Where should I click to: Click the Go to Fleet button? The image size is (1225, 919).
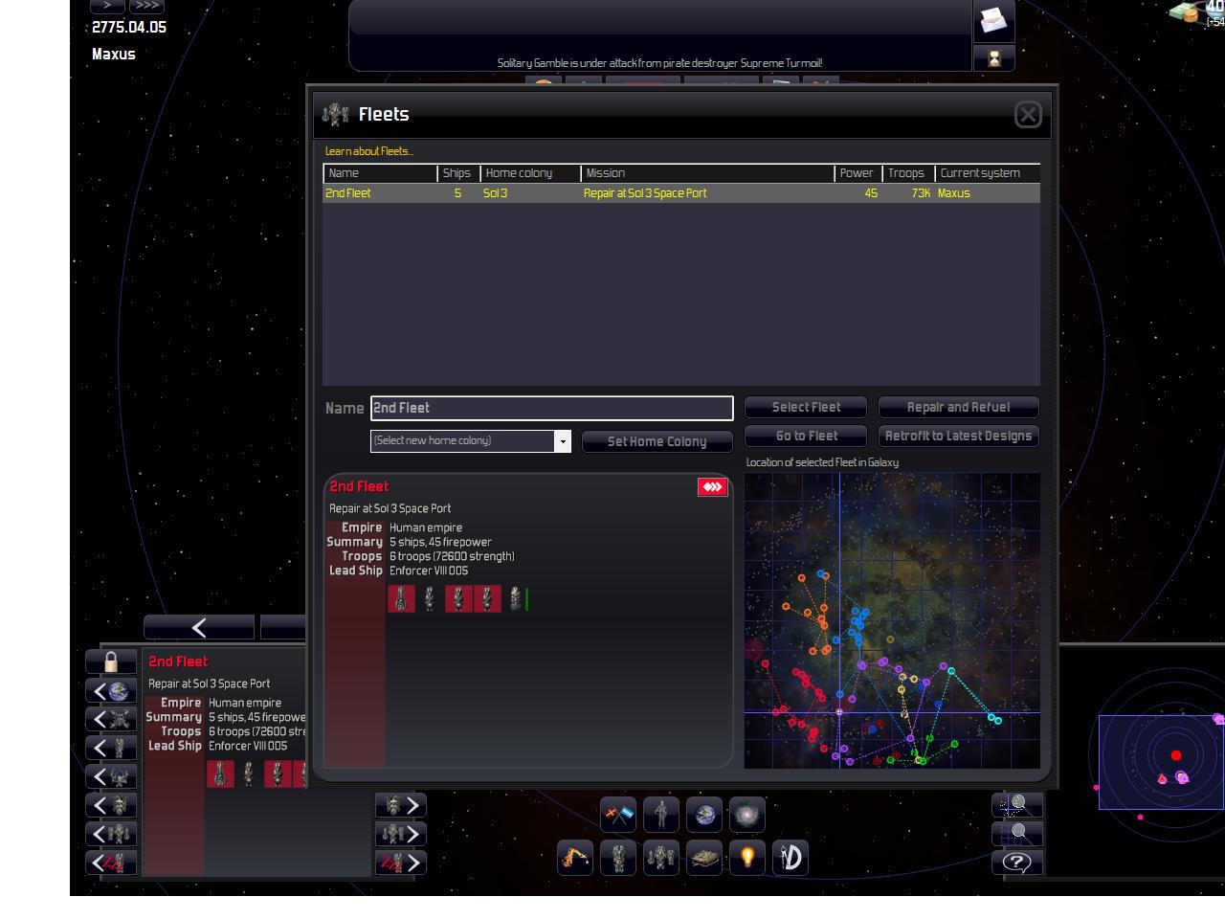[806, 436]
